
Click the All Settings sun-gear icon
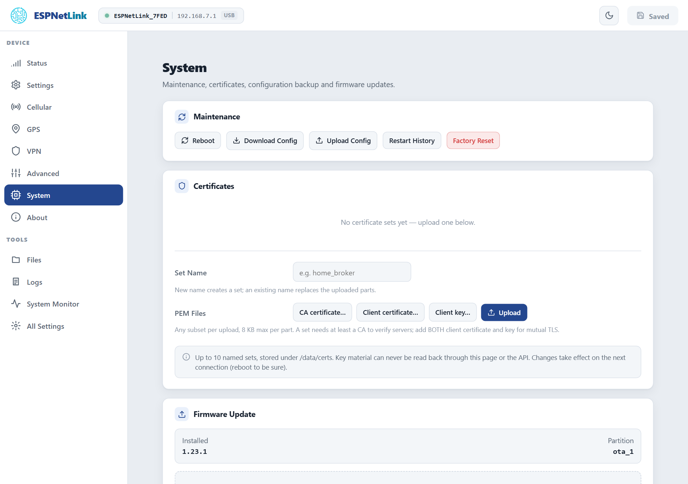coord(16,326)
